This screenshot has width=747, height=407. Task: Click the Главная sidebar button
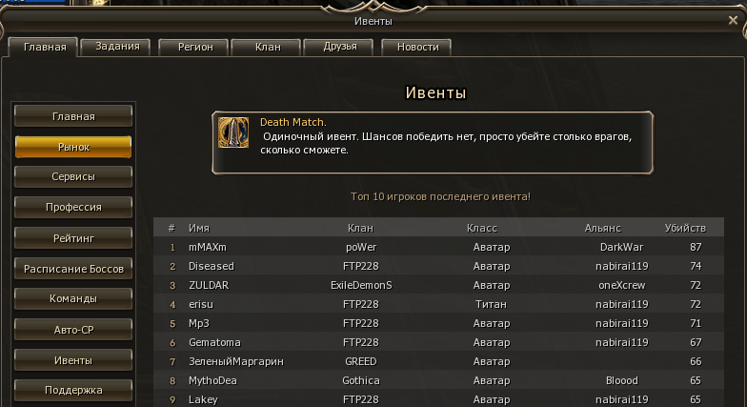coord(73,116)
